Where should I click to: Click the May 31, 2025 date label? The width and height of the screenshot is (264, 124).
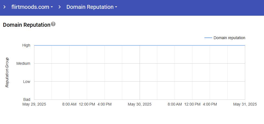click(x=245, y=104)
